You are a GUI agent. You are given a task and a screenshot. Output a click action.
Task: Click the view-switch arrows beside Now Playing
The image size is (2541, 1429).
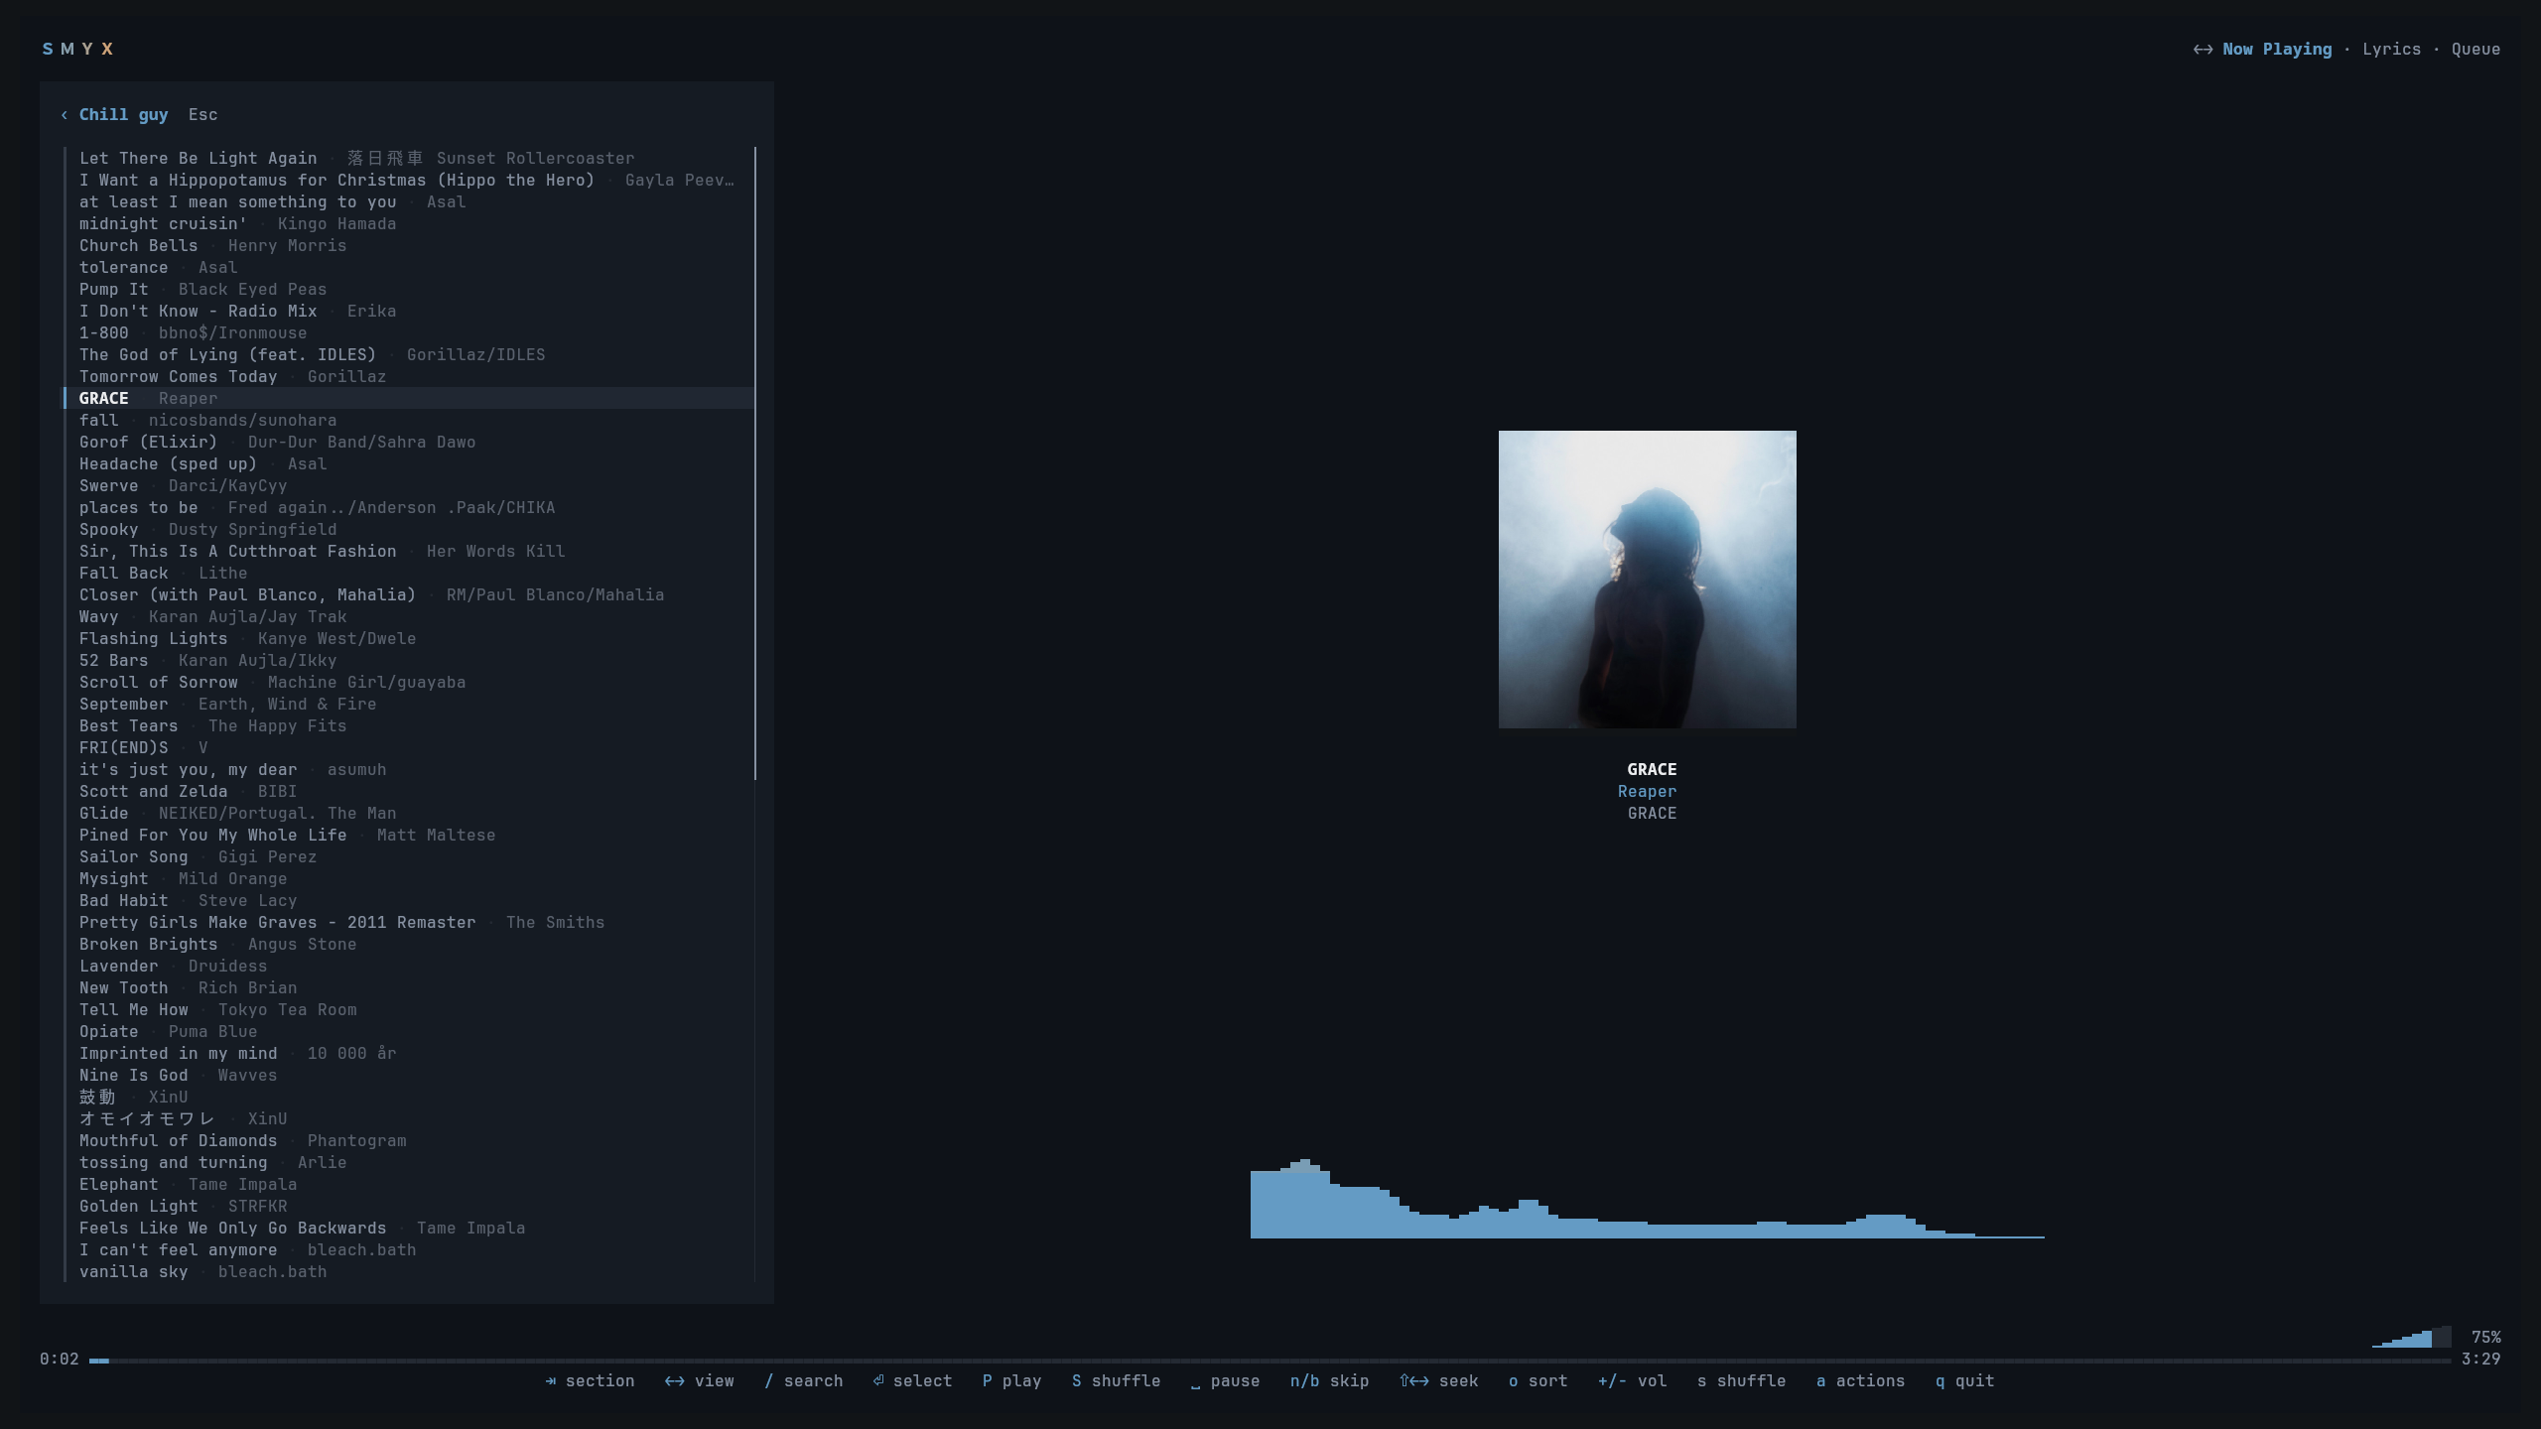(x=2203, y=50)
